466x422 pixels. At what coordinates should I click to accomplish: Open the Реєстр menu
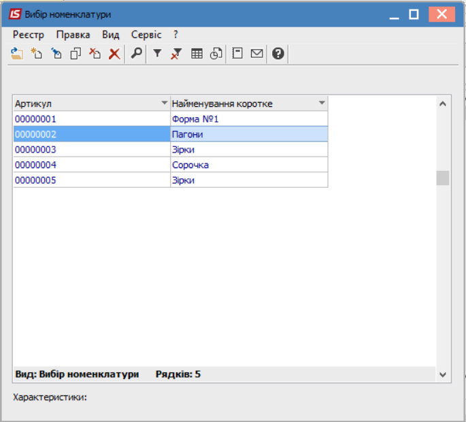[x=29, y=35]
